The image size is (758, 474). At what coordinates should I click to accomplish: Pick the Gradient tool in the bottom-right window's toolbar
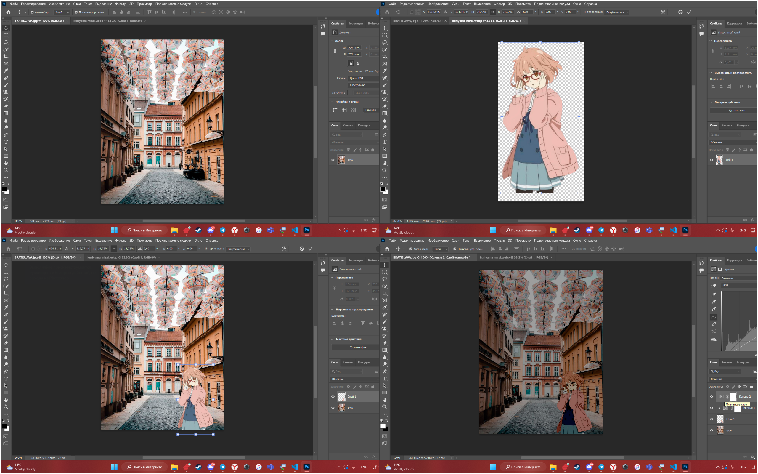tap(384, 350)
